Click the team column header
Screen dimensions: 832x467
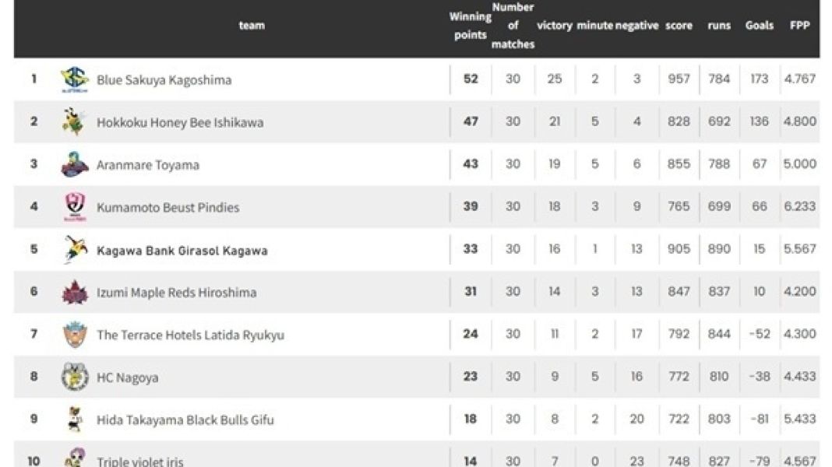click(252, 25)
